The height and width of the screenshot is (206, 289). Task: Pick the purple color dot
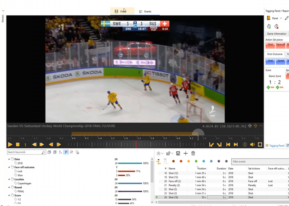tap(219, 162)
